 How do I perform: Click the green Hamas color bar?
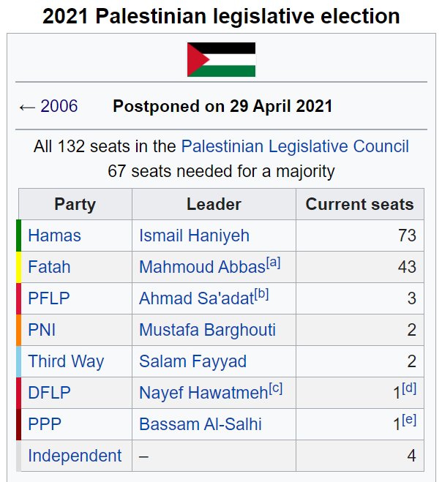(18, 236)
